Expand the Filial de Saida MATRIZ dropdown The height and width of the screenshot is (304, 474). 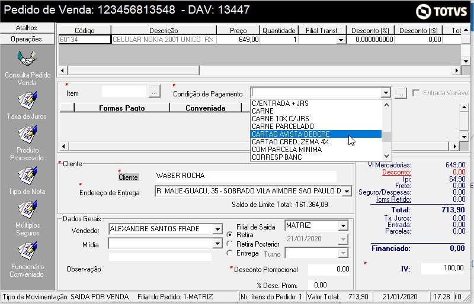click(343, 225)
